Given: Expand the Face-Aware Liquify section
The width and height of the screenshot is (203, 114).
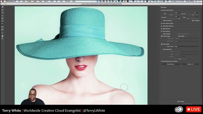Looking at the screenshot, I should pos(161,23).
